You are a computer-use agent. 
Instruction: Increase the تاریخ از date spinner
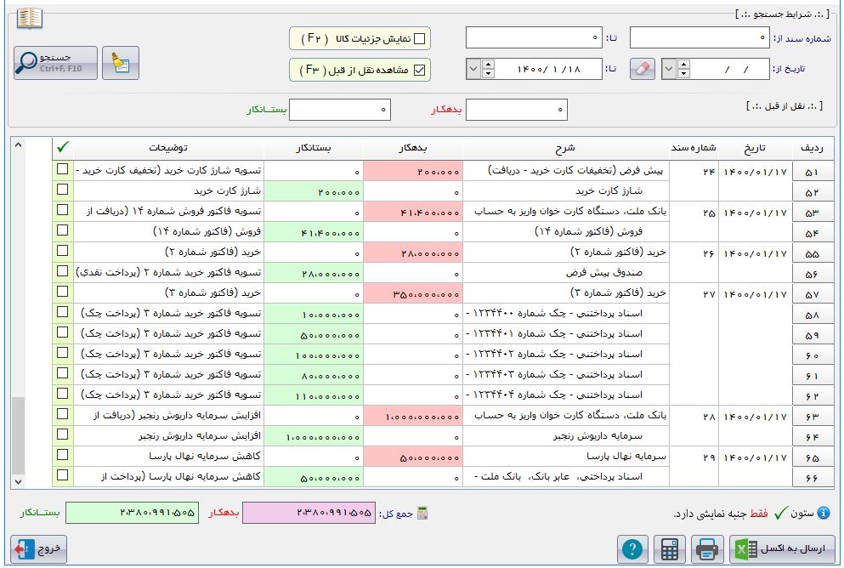683,65
